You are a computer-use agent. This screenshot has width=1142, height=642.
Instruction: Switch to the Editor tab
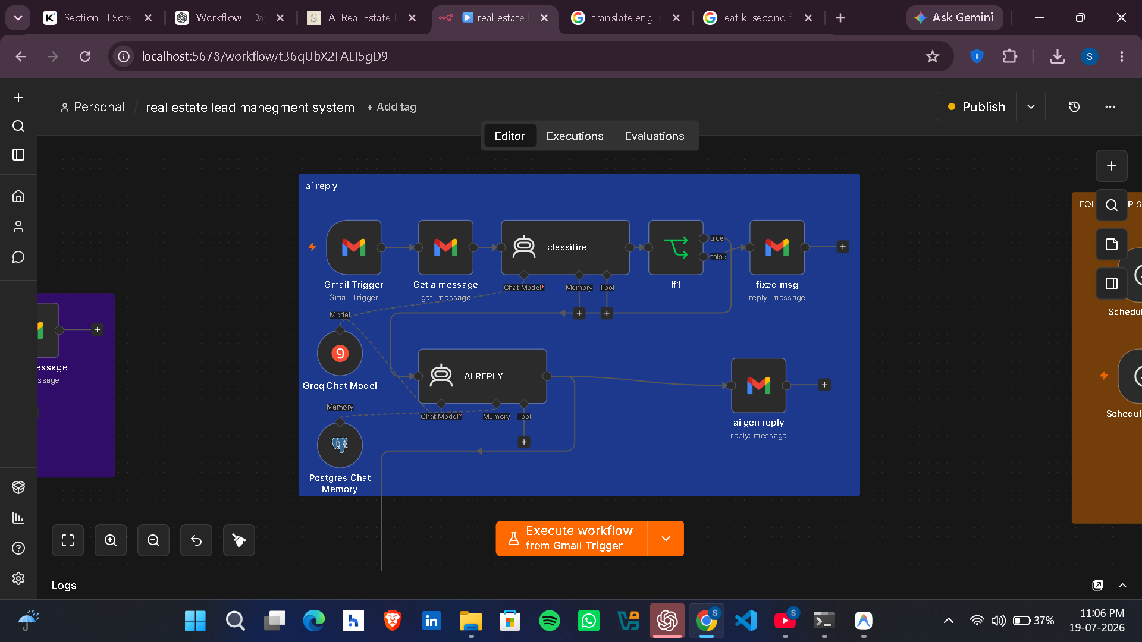(x=510, y=136)
